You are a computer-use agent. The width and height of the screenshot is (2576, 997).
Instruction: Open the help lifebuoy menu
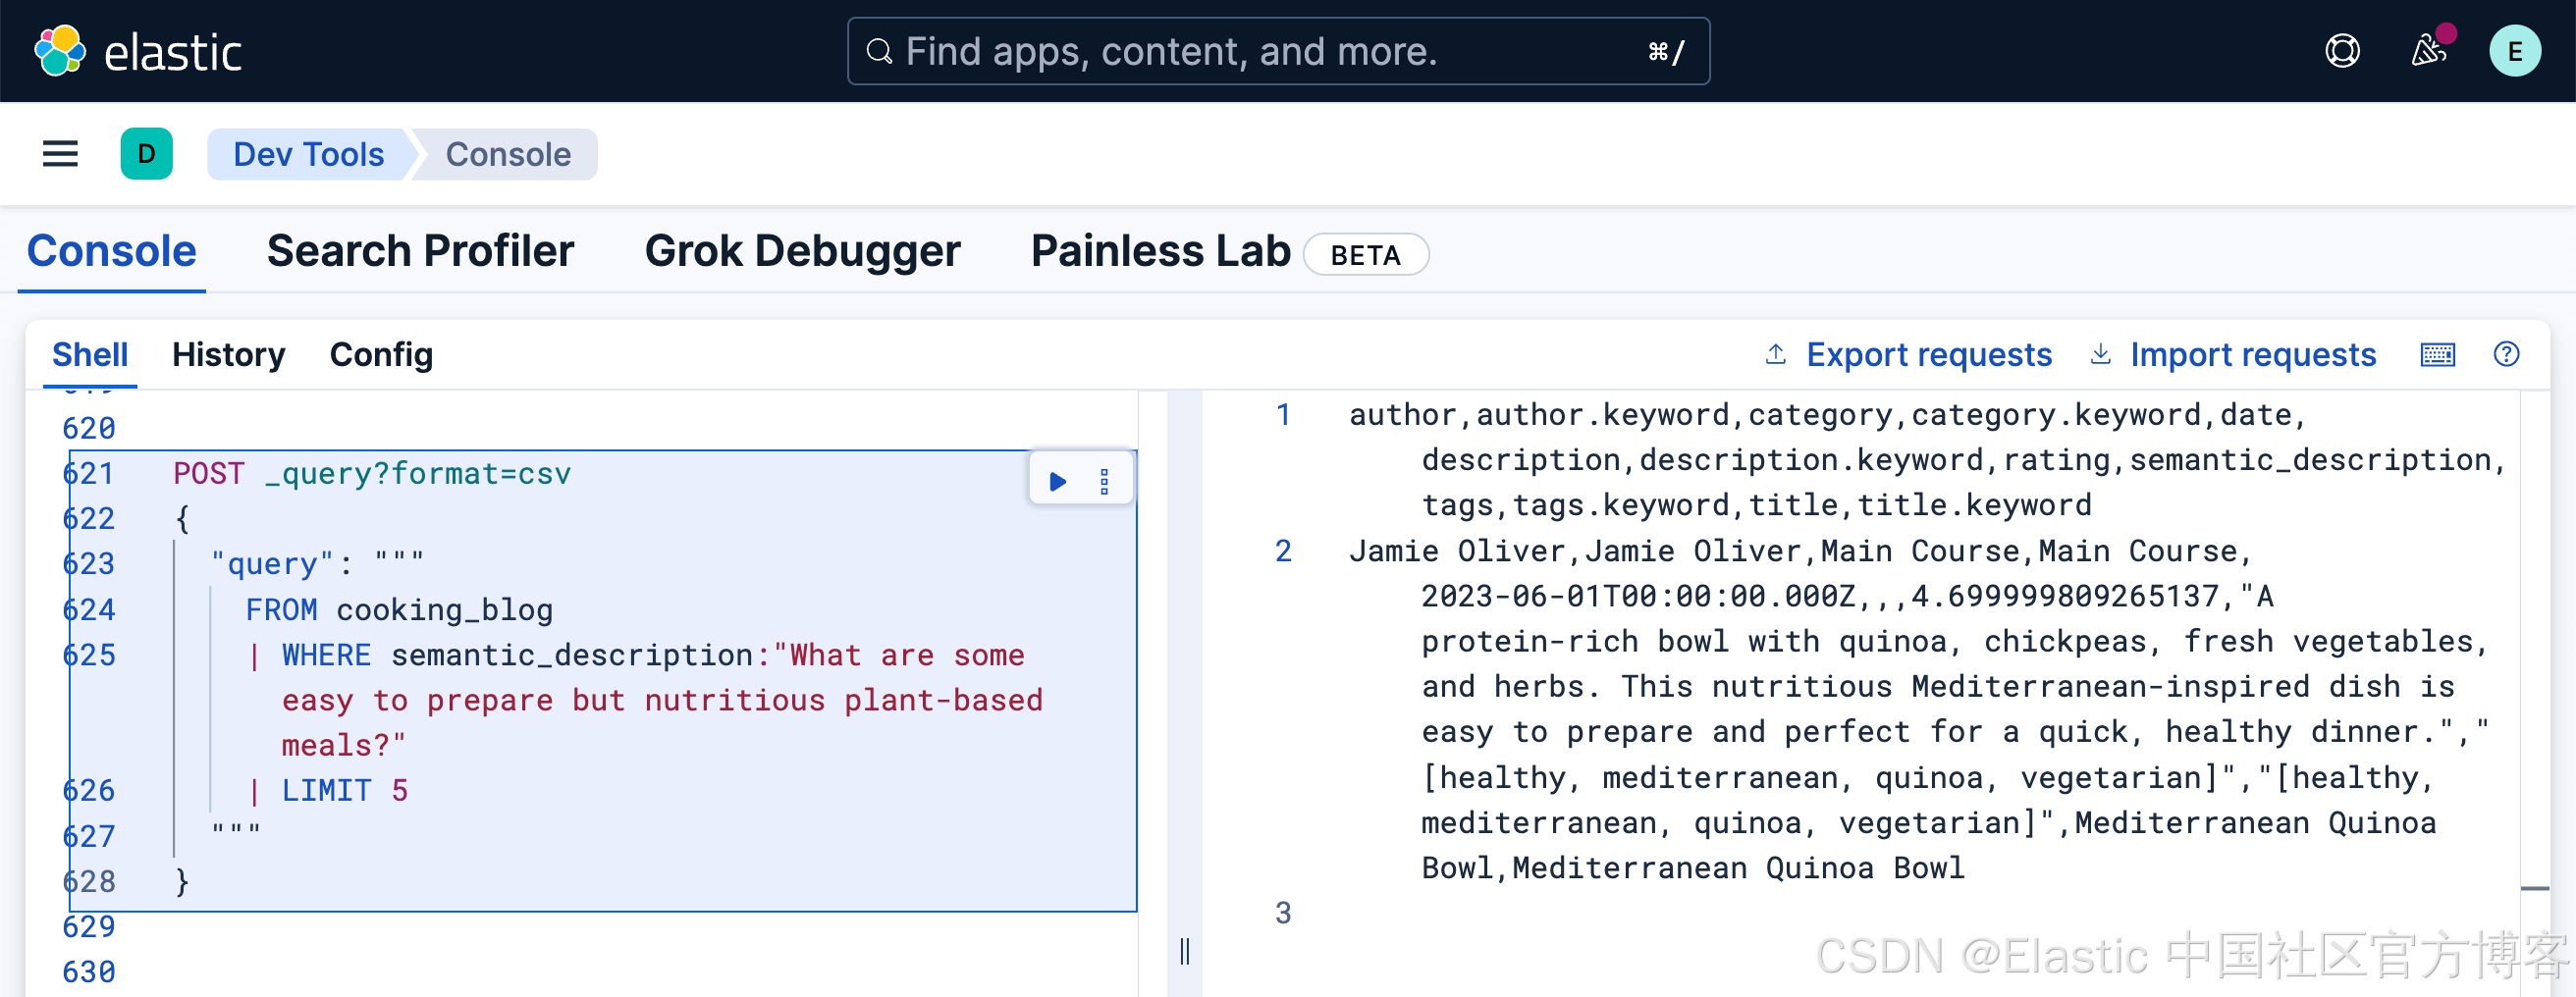click(x=2342, y=51)
